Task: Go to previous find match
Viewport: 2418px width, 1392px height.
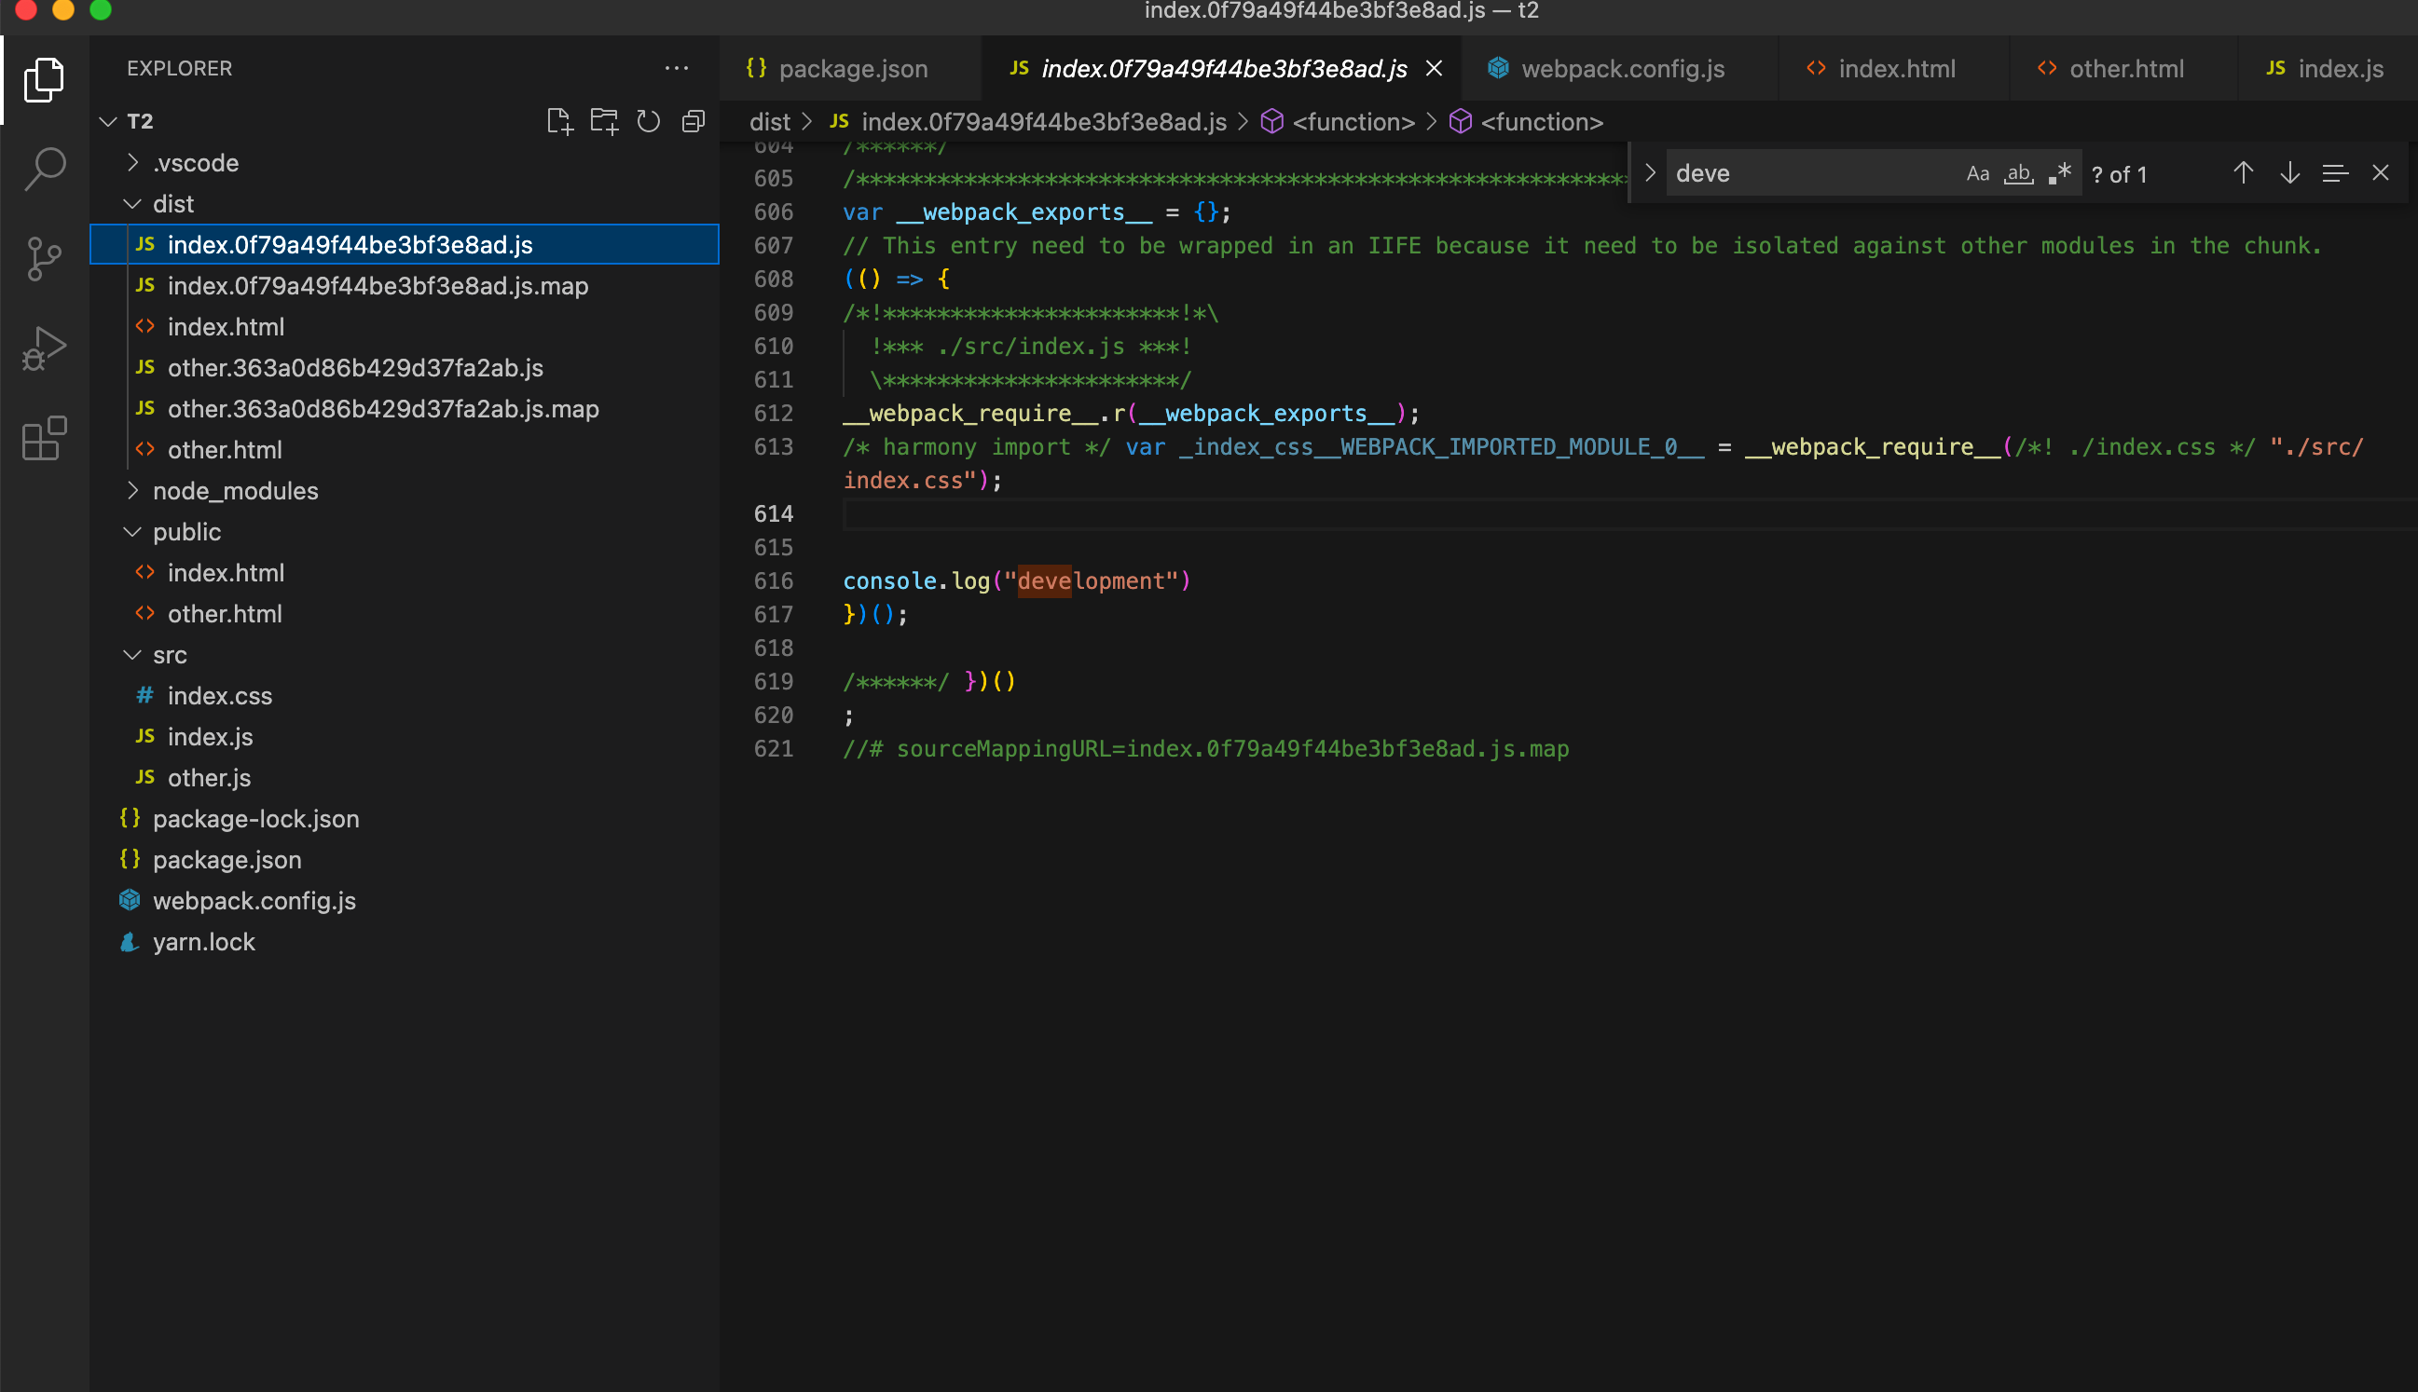Action: pos(2243,173)
